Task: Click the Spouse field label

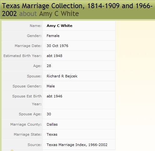Action: (x=34, y=76)
